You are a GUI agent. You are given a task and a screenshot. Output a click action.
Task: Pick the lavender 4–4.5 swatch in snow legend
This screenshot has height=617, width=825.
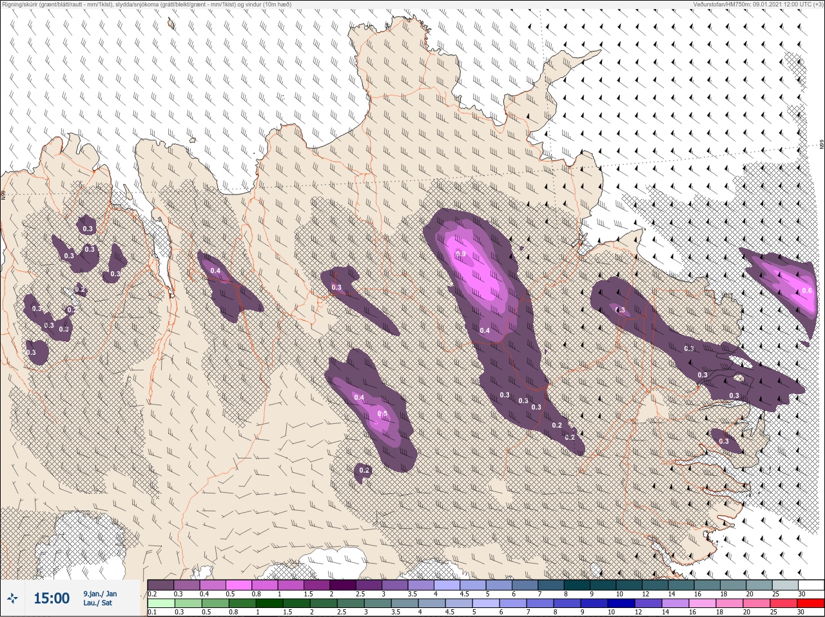click(x=447, y=585)
